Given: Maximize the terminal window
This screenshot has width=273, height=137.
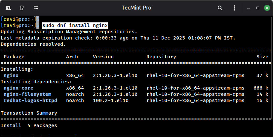Looking at the screenshot, I should [x=258, y=8].
